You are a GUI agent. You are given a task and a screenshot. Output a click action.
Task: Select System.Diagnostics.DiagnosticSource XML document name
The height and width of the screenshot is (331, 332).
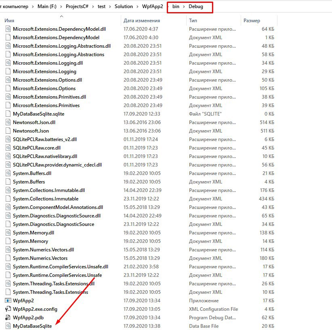(54, 224)
